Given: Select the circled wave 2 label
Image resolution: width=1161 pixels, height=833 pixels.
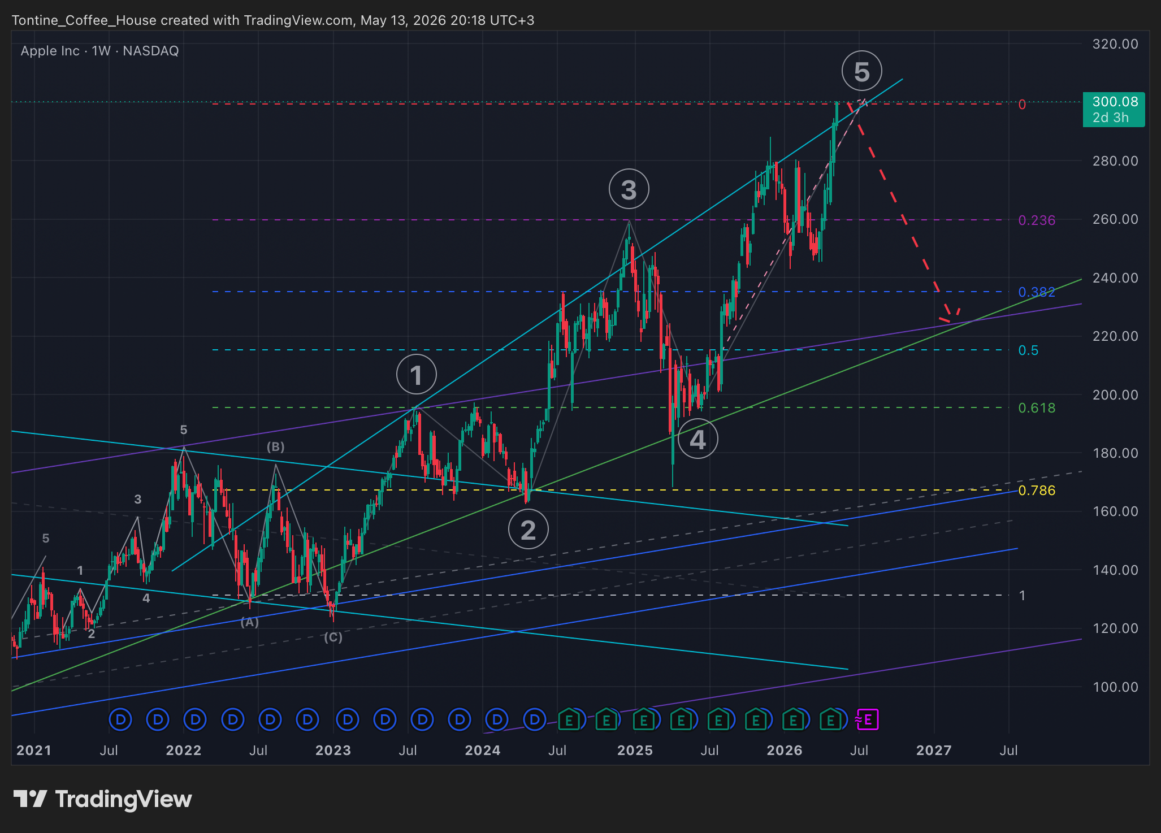Looking at the screenshot, I should click(x=528, y=530).
